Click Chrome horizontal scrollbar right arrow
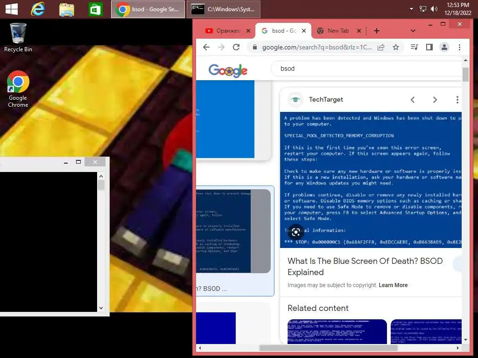The width and height of the screenshot is (478, 358). pyautogui.click(x=457, y=348)
